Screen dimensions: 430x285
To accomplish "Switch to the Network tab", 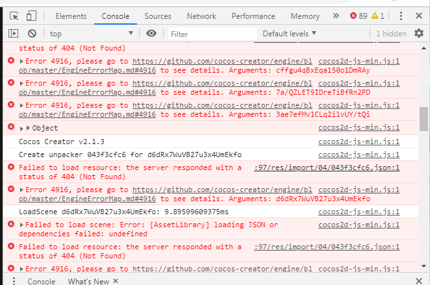I will click(x=201, y=16).
